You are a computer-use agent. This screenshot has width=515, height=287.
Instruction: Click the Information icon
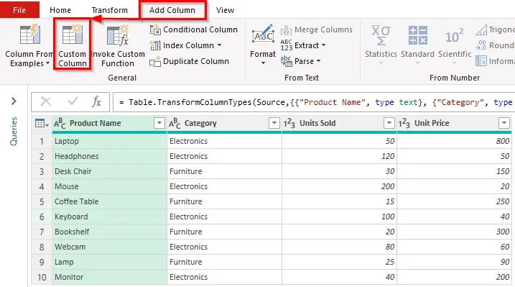pos(481,61)
